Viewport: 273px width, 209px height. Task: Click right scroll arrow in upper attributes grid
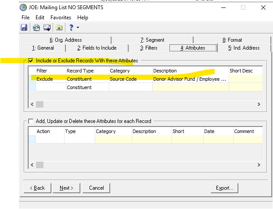[x=259, y=104]
